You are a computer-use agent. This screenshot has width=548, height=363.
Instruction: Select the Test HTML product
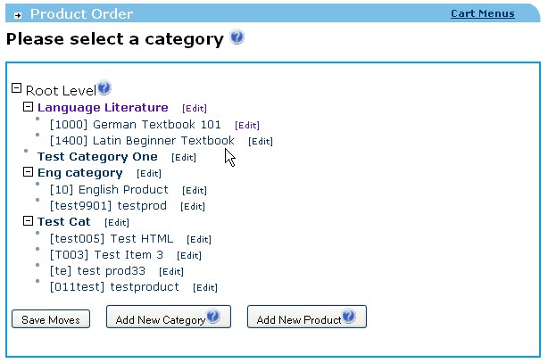(x=112, y=239)
